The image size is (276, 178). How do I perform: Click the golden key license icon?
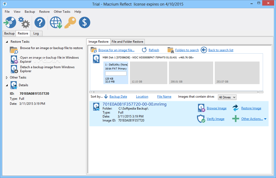pos(70,22)
